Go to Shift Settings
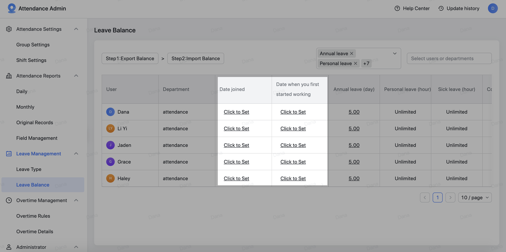The image size is (506, 252). [31, 60]
